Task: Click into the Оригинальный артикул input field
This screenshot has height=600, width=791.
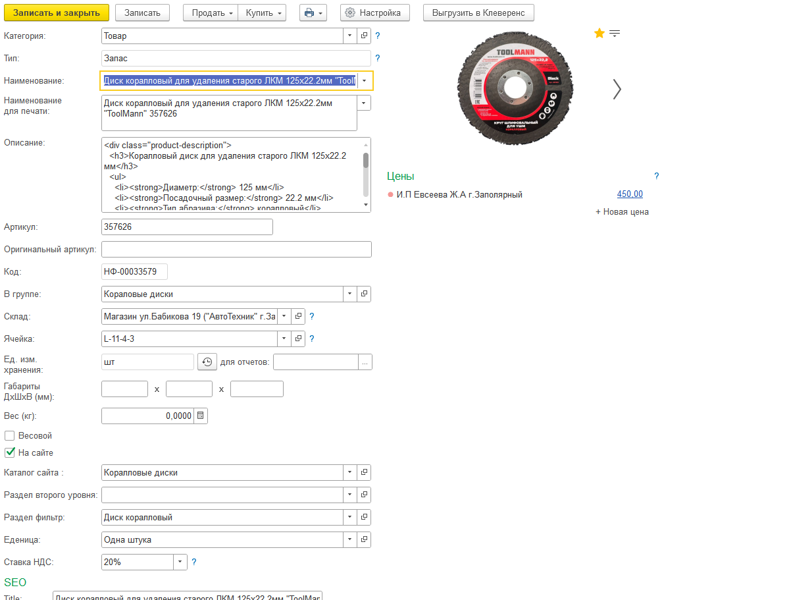Action: [236, 249]
